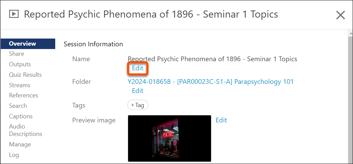Select the Streams sidebar item
The image size is (353, 164).
point(19,85)
